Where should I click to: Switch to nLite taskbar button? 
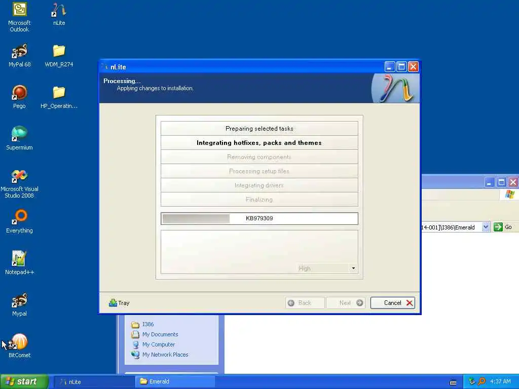point(94,382)
